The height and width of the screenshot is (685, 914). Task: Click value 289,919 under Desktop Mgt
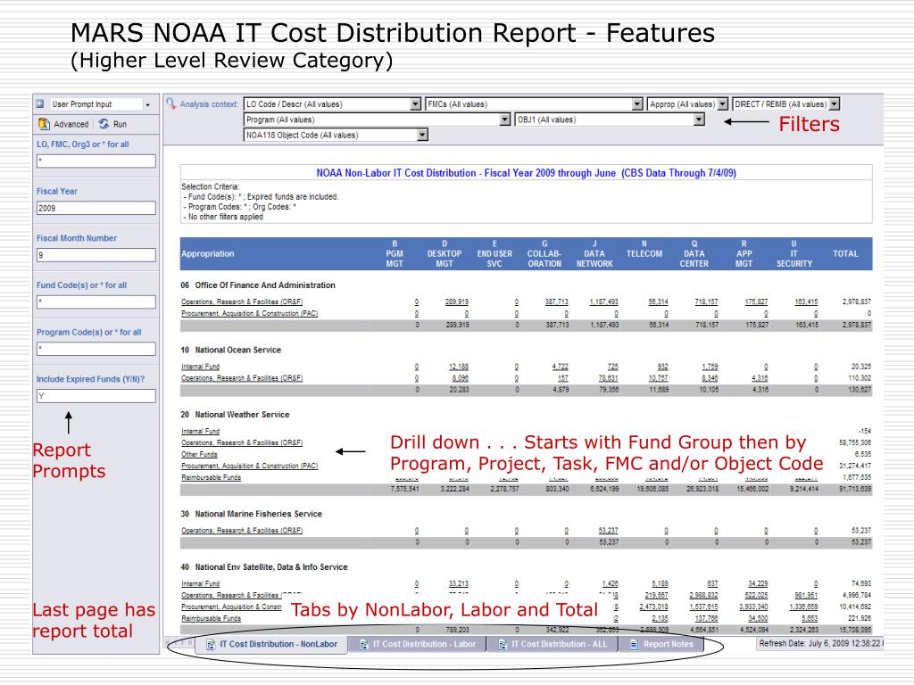457,301
